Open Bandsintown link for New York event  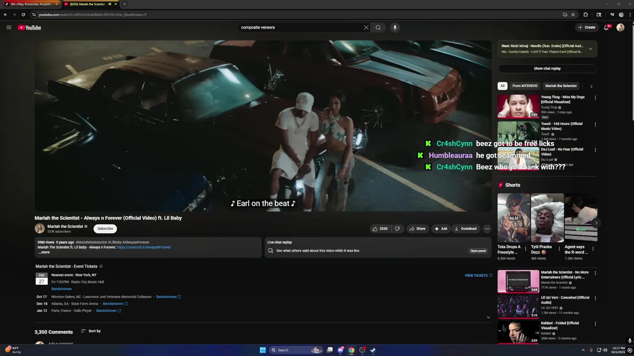(61, 289)
